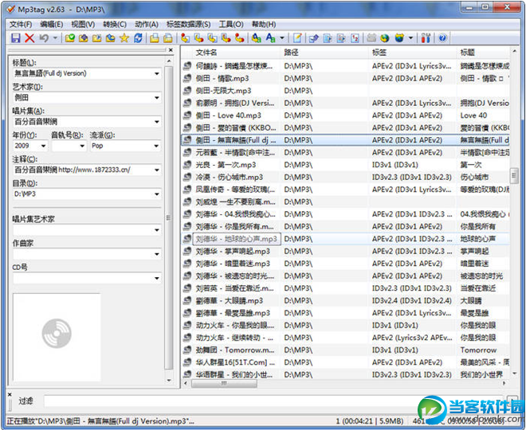
Task: Click the tag cell 'ID3v2.4 (ID3v1 ID3v2.4)'
Action: [411, 301]
